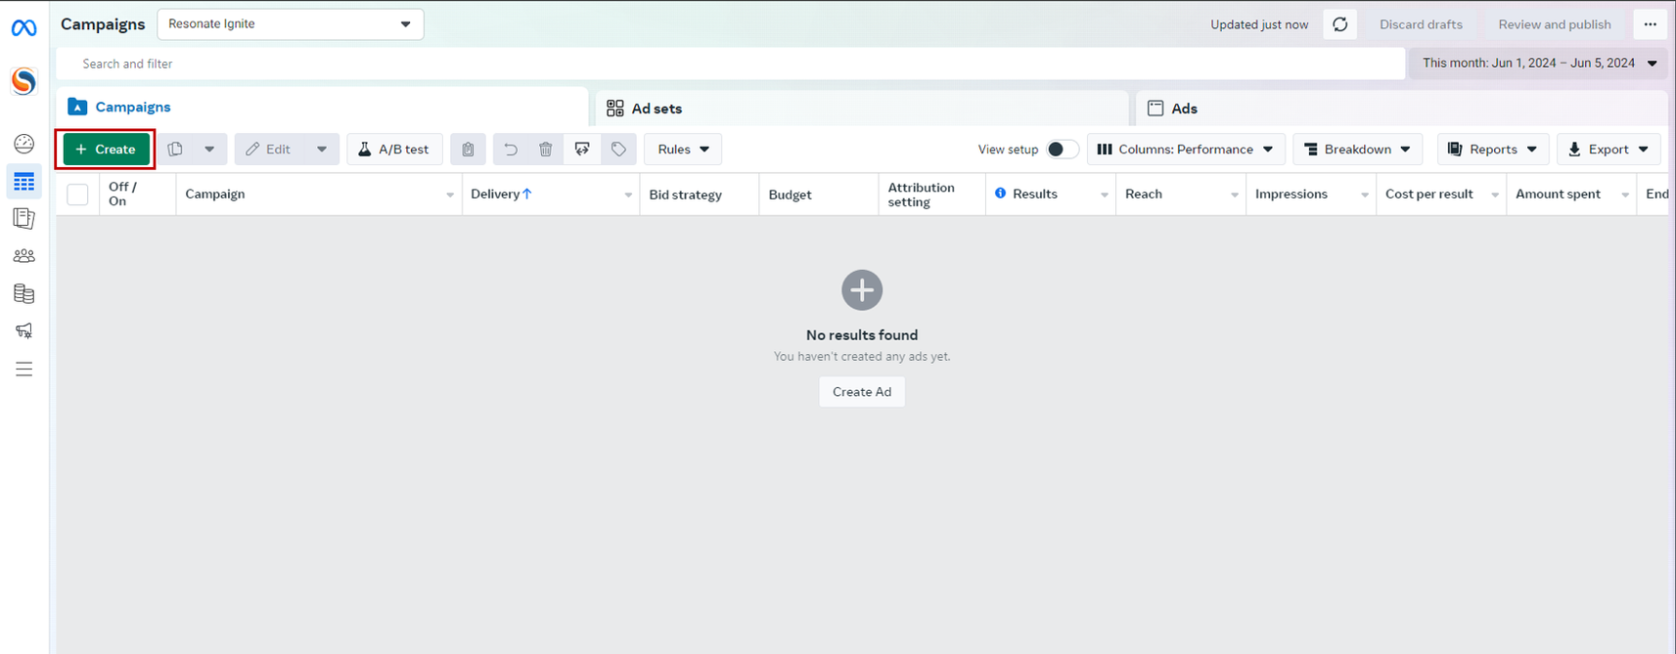The height and width of the screenshot is (654, 1676).
Task: Click the Preview share icon in toolbar
Action: tap(582, 150)
